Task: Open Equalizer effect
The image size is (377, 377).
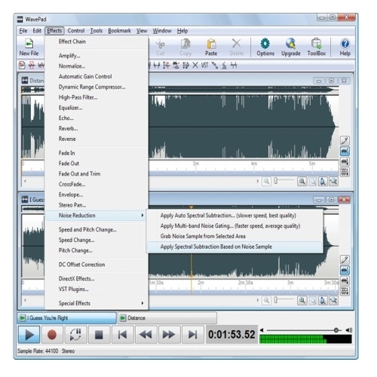Action: tap(97, 108)
